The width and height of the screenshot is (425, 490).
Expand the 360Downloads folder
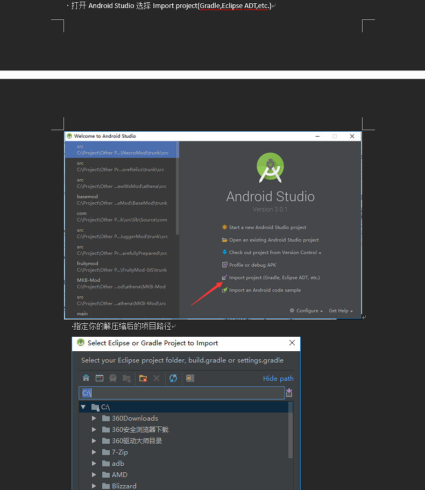[x=94, y=418]
